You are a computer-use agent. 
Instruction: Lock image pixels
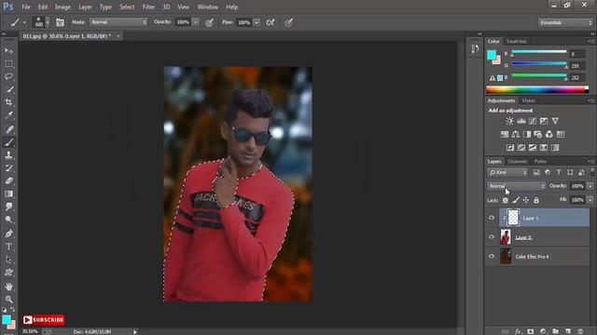[x=516, y=200]
